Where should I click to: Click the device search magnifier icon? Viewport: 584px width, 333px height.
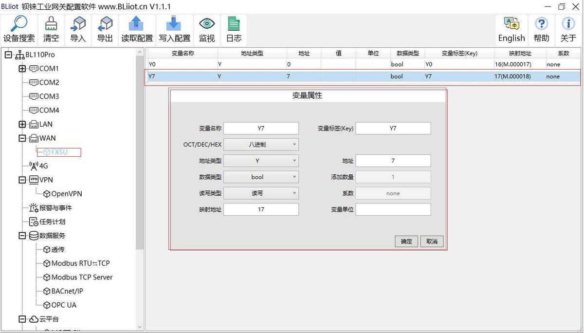coord(19,24)
